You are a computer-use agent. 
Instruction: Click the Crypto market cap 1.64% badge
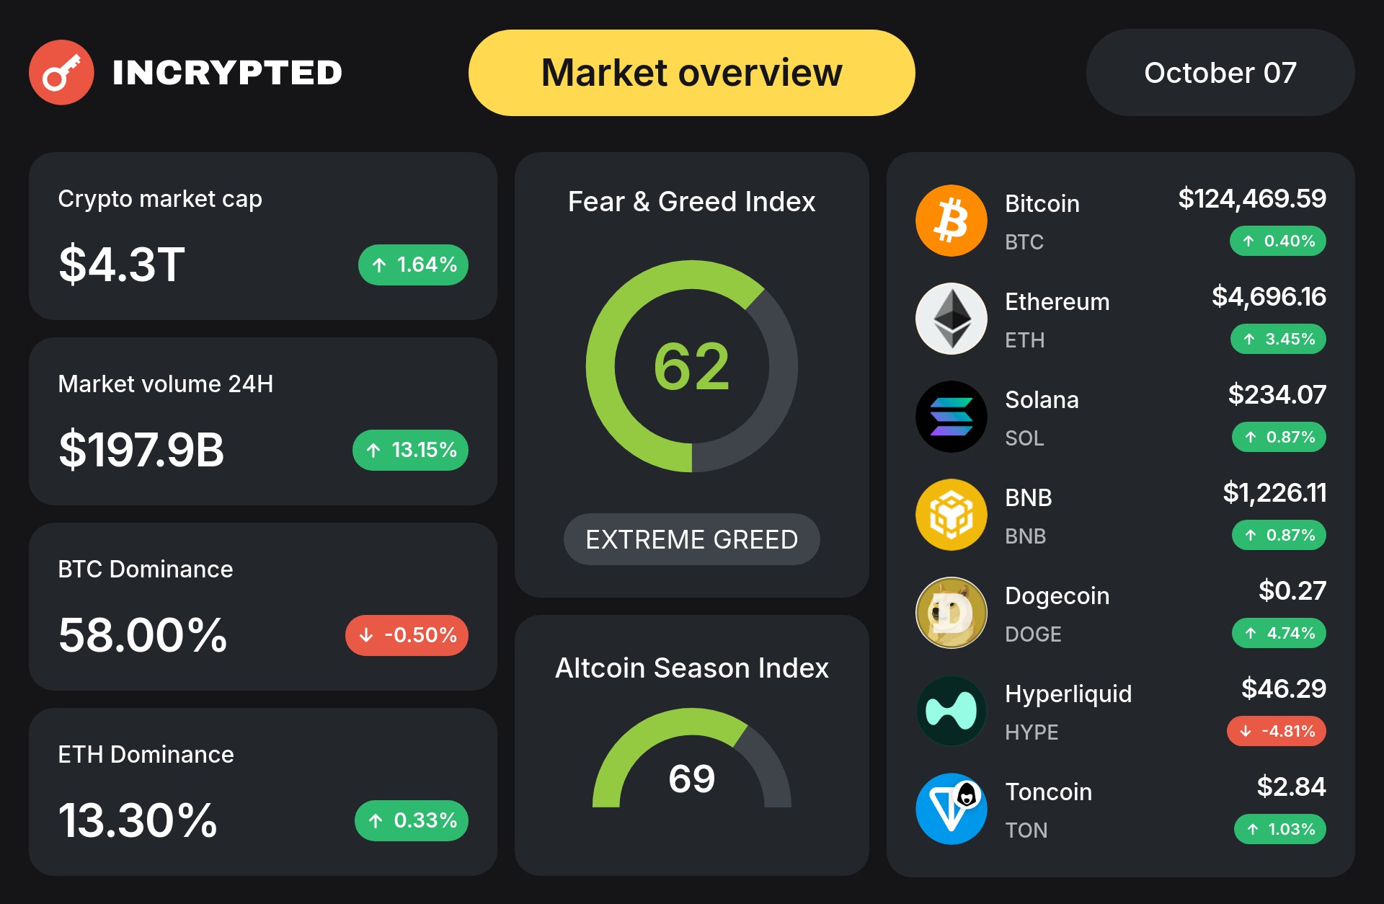(413, 265)
